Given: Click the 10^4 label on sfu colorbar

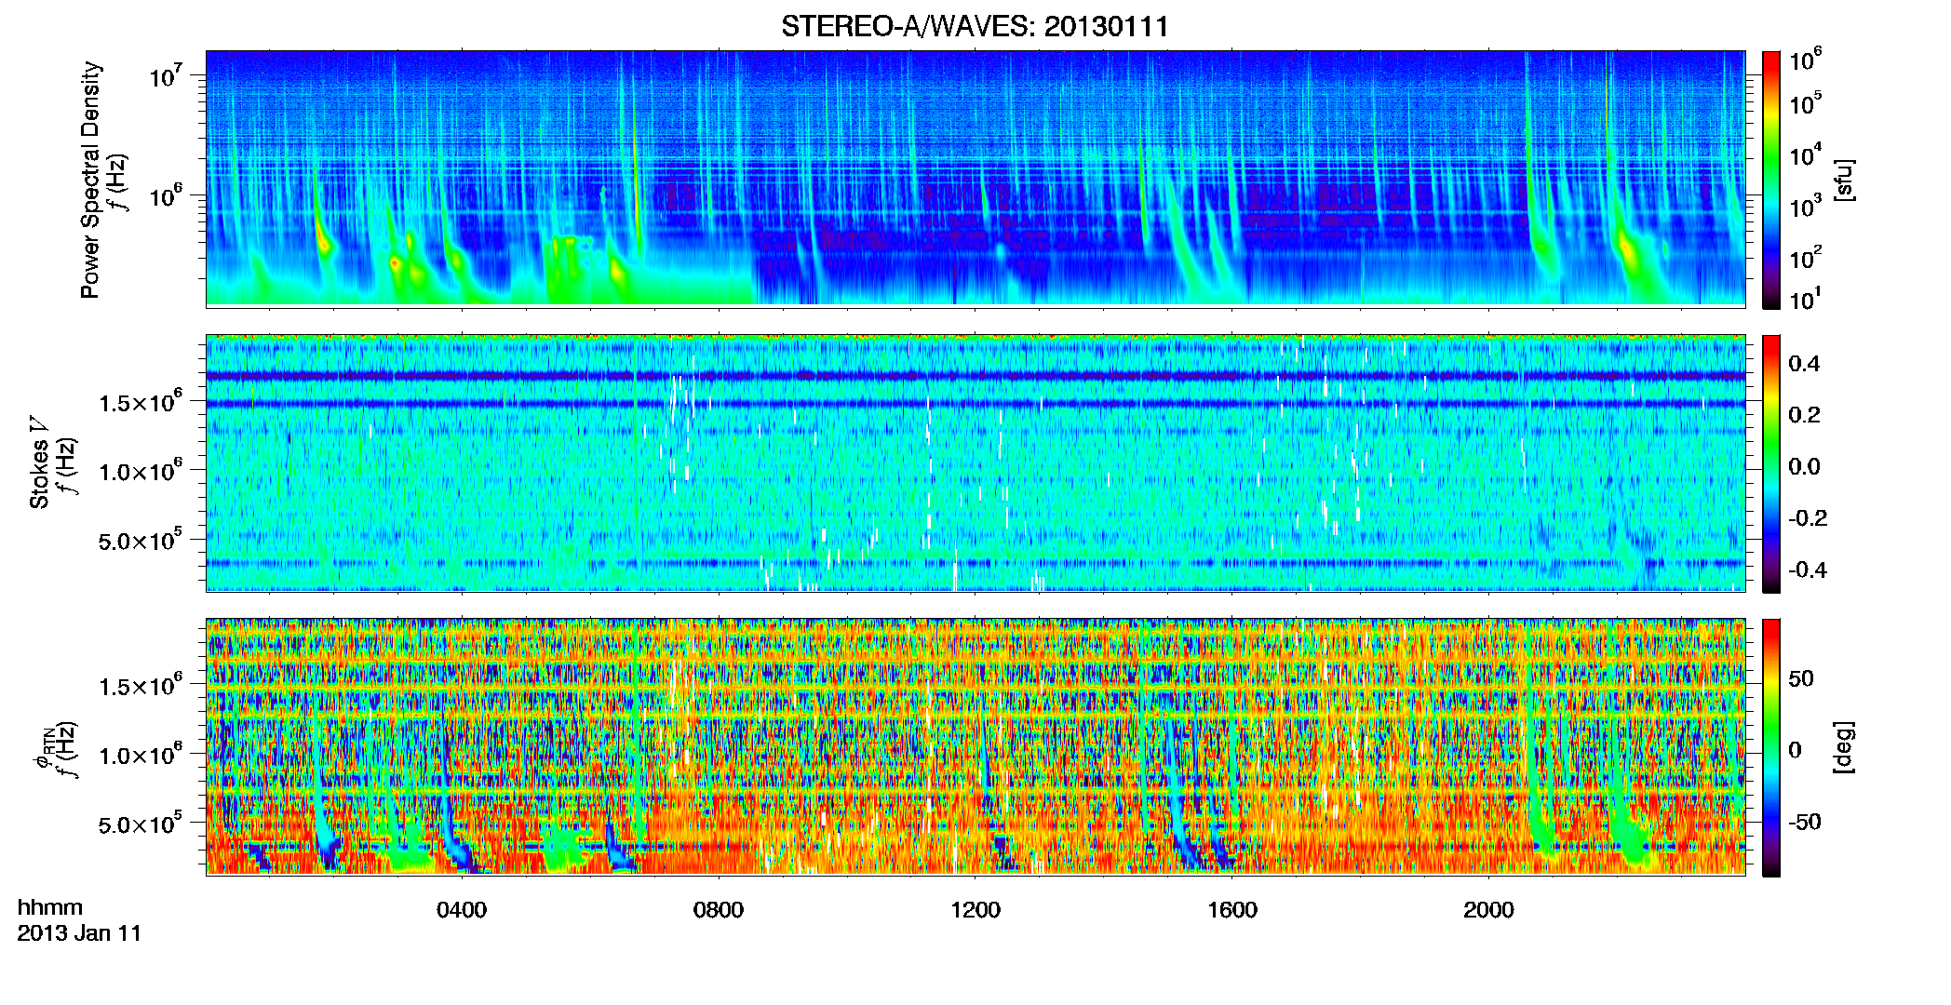Looking at the screenshot, I should tap(1805, 154).
